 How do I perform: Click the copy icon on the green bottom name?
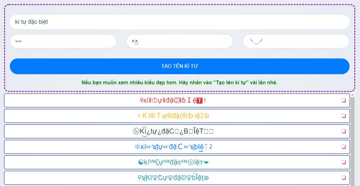[344, 177]
